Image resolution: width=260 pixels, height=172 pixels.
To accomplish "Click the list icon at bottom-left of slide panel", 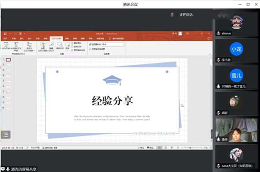I will click(5, 135).
